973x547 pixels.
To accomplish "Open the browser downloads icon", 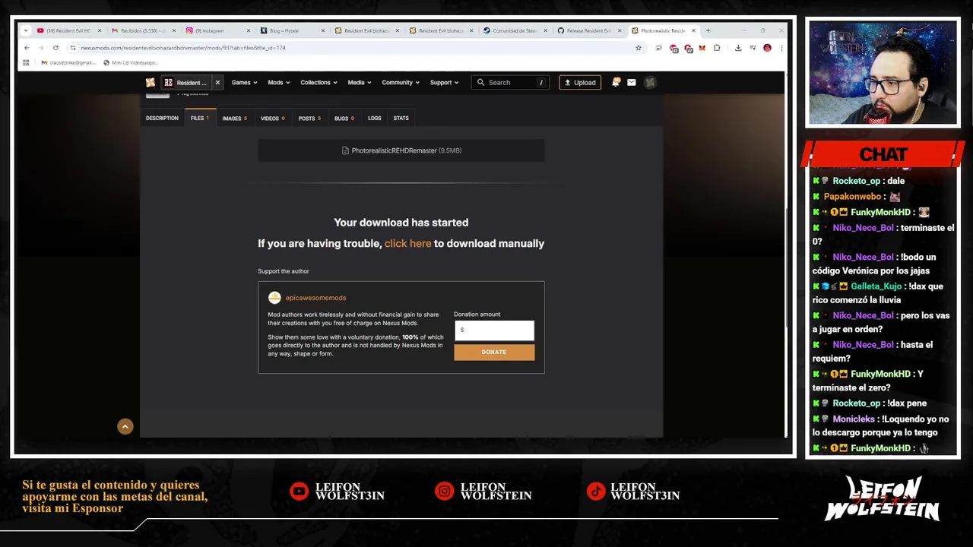I will pyautogui.click(x=737, y=47).
